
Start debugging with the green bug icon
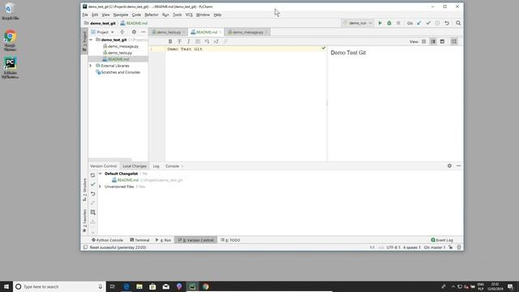coord(389,24)
